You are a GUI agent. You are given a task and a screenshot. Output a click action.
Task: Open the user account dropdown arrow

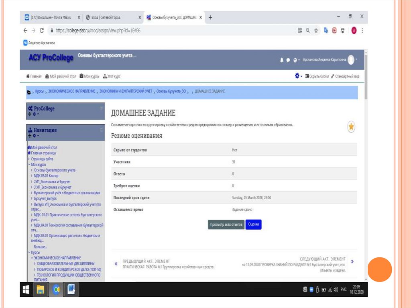pos(356,59)
